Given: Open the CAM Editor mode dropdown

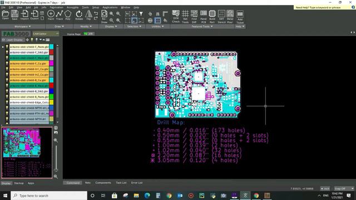Looking at the screenshot, I should click(x=46, y=34).
